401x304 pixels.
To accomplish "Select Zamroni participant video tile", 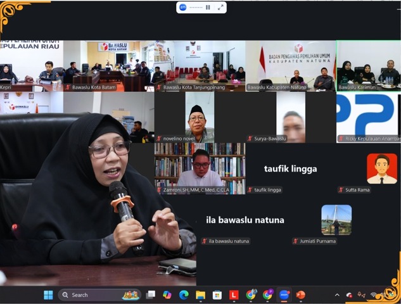I will click(200, 168).
